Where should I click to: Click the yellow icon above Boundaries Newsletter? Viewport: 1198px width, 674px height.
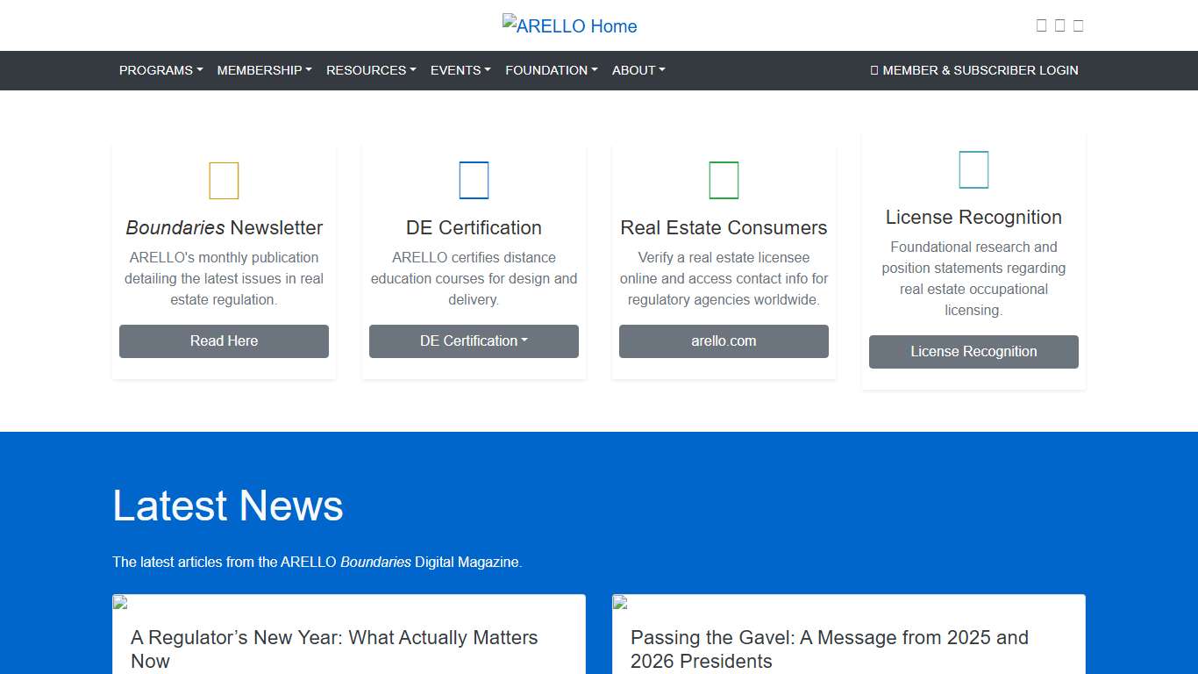224,181
